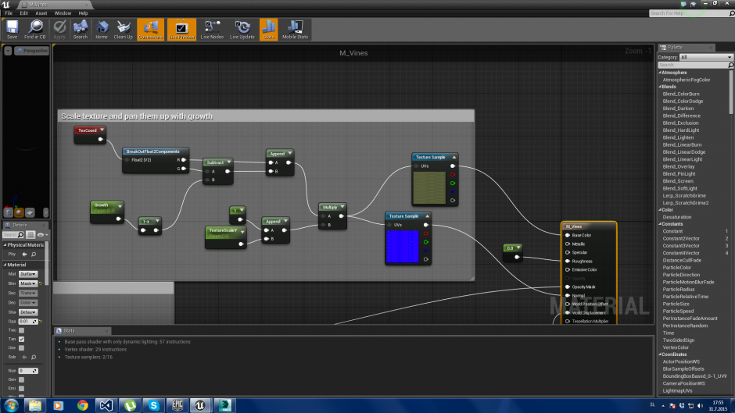Click the viewport options arrow button
The height and width of the screenshot is (413, 735).
point(8,51)
